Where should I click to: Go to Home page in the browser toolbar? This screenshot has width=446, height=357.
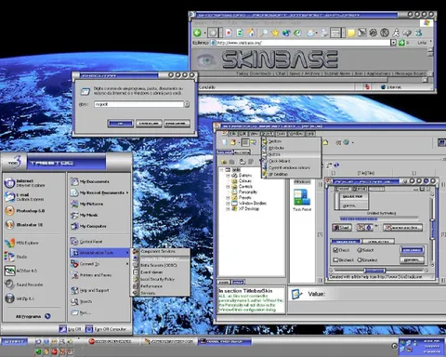point(251,33)
